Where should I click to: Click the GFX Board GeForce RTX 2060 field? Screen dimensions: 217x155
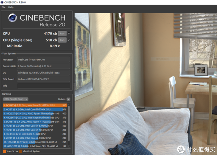click(x=43, y=79)
